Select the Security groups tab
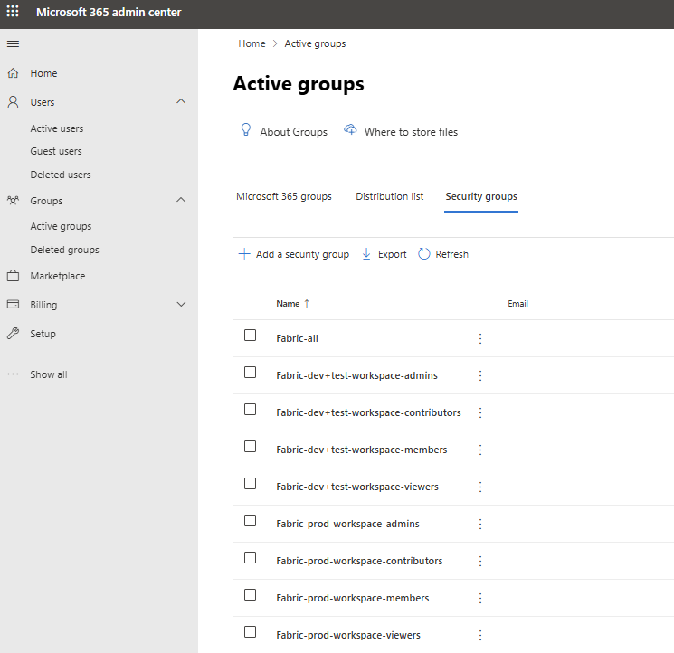This screenshot has height=653, width=674. point(481,196)
